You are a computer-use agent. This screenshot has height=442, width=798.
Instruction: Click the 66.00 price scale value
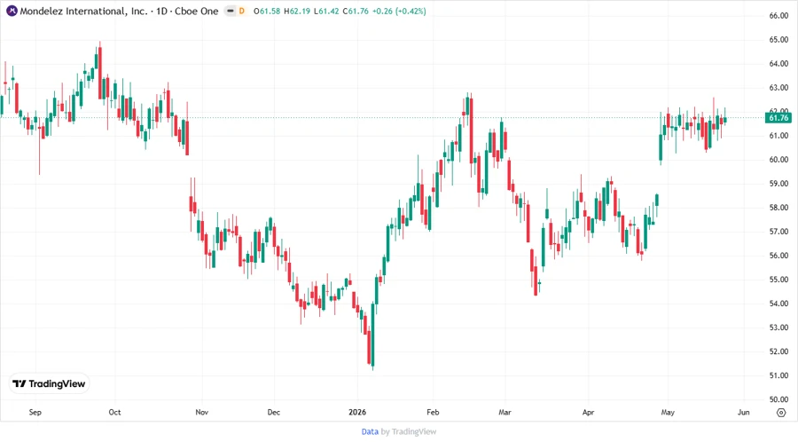(x=778, y=16)
